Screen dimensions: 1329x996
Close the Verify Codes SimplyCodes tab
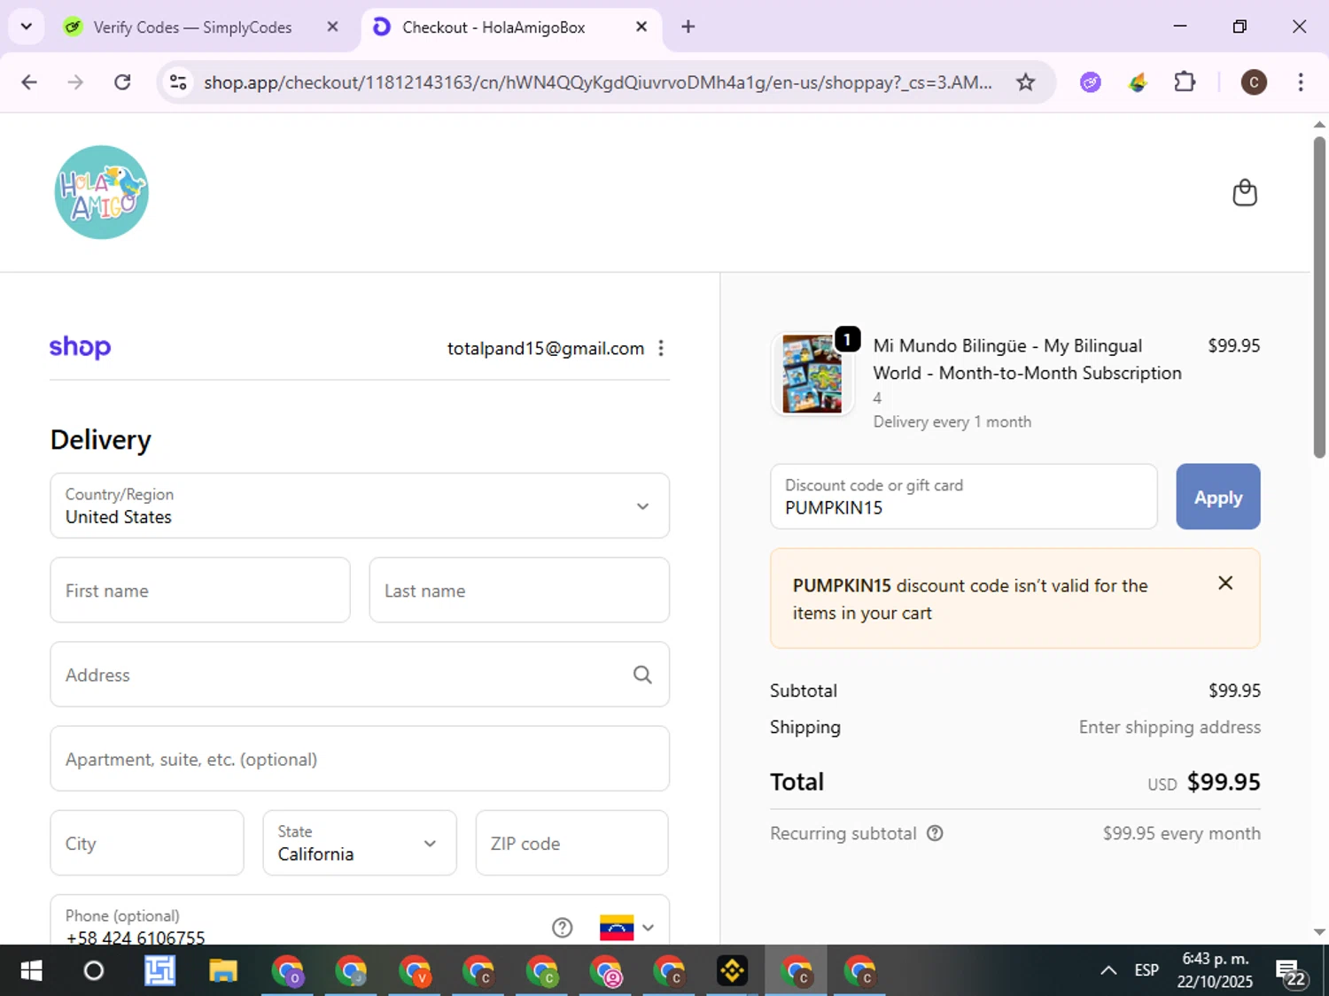click(332, 27)
